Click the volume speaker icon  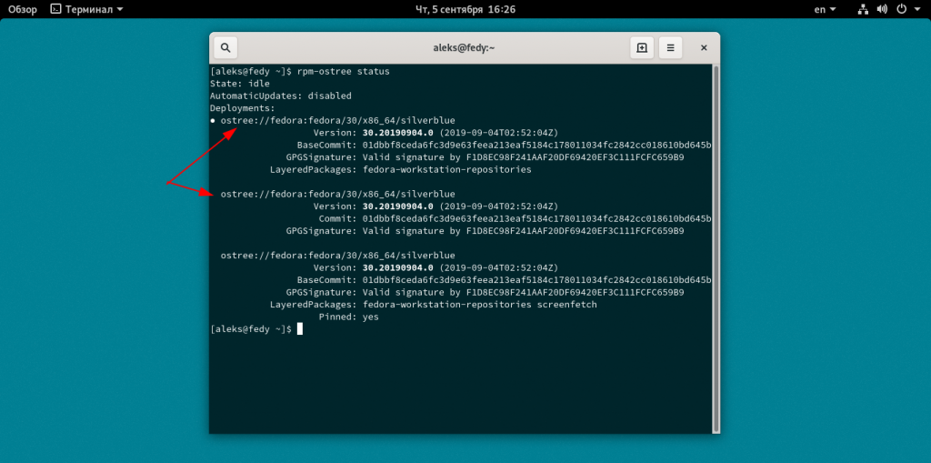tap(882, 9)
